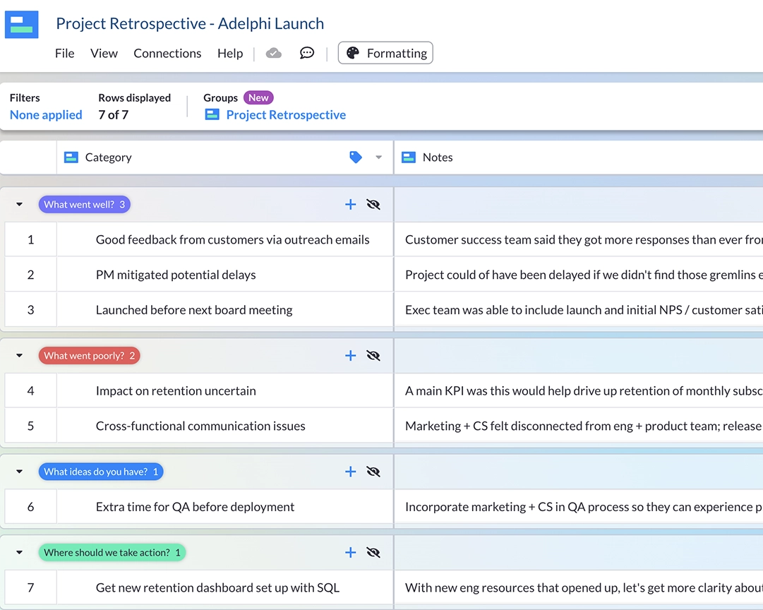
Task: Add a row to Where should we take action group
Action: coord(350,553)
